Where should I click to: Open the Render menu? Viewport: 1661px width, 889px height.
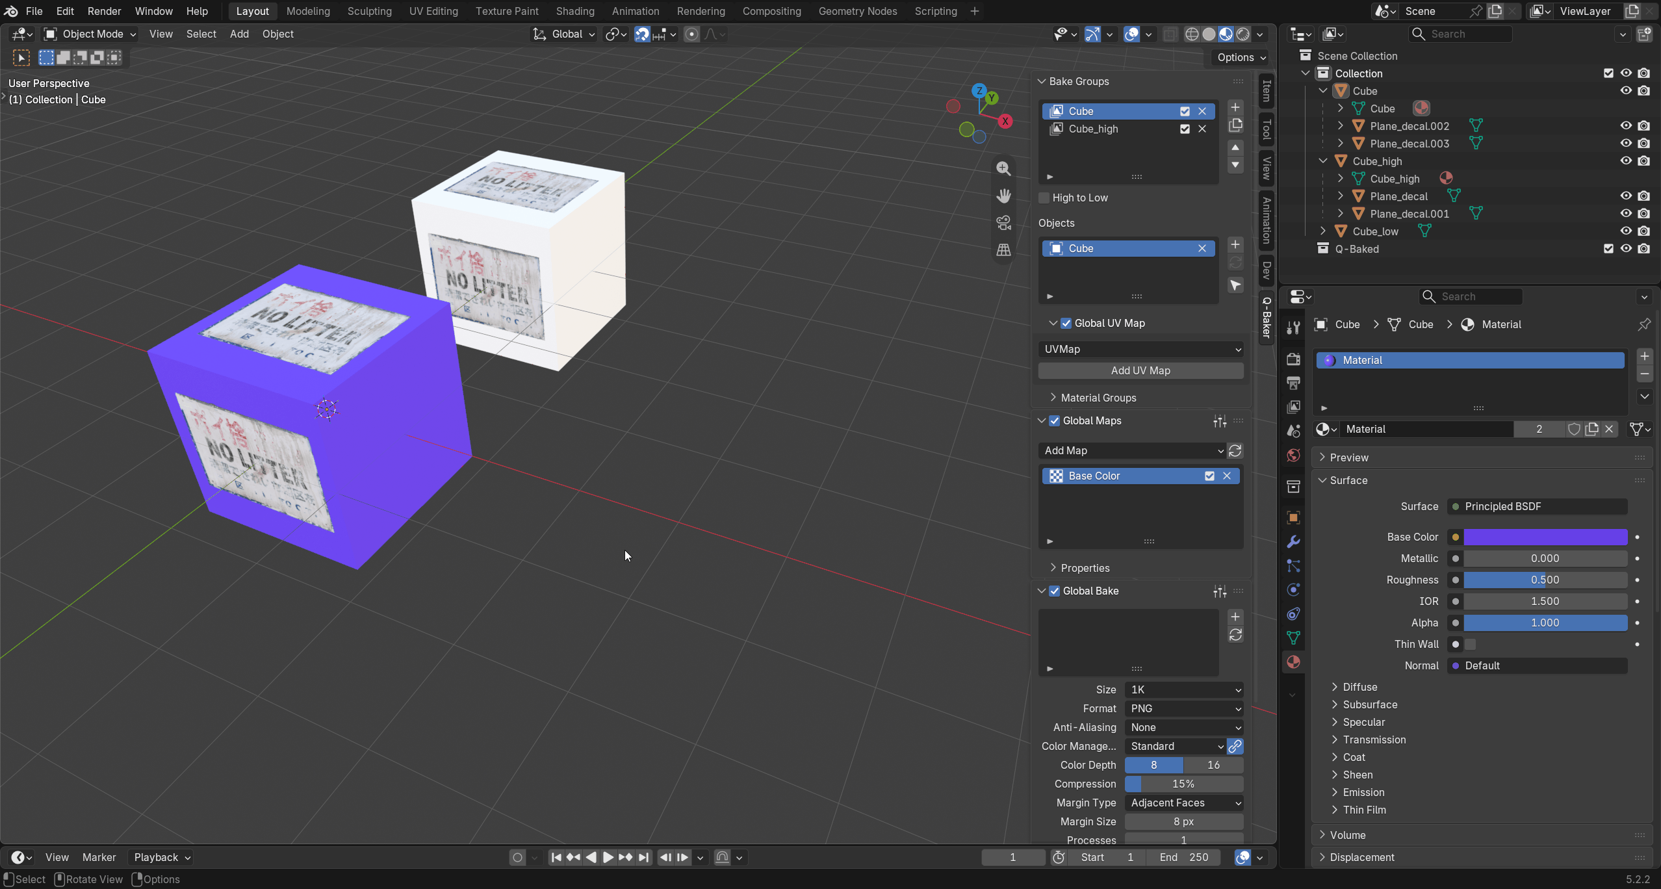pyautogui.click(x=104, y=11)
